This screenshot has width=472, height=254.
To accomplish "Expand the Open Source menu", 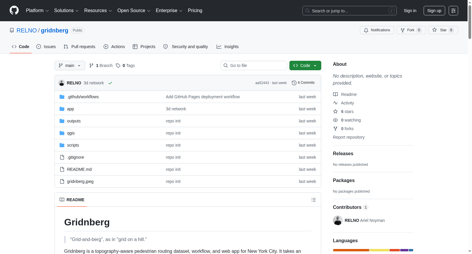I will click(134, 11).
